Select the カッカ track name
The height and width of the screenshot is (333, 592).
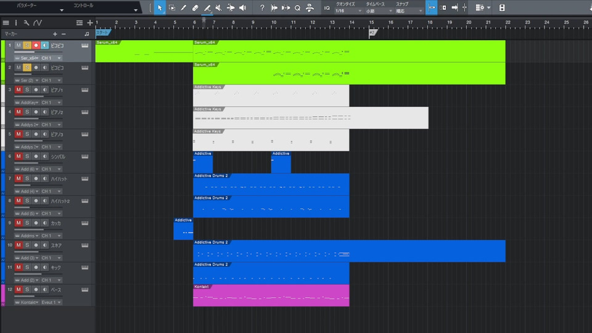[56, 223]
